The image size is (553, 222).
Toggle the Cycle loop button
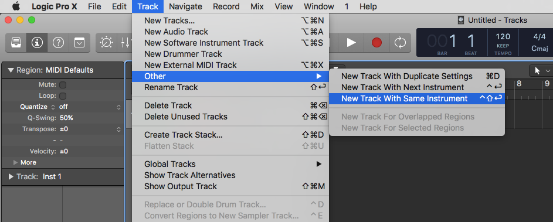[401, 43]
